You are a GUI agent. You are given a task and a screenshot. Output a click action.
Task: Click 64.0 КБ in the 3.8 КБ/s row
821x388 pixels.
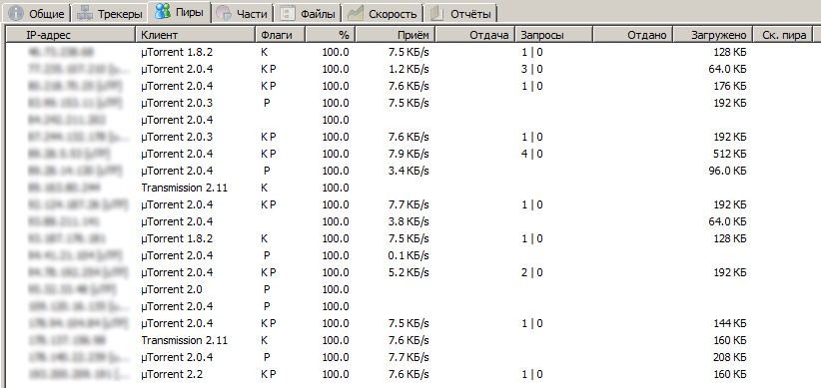click(727, 221)
